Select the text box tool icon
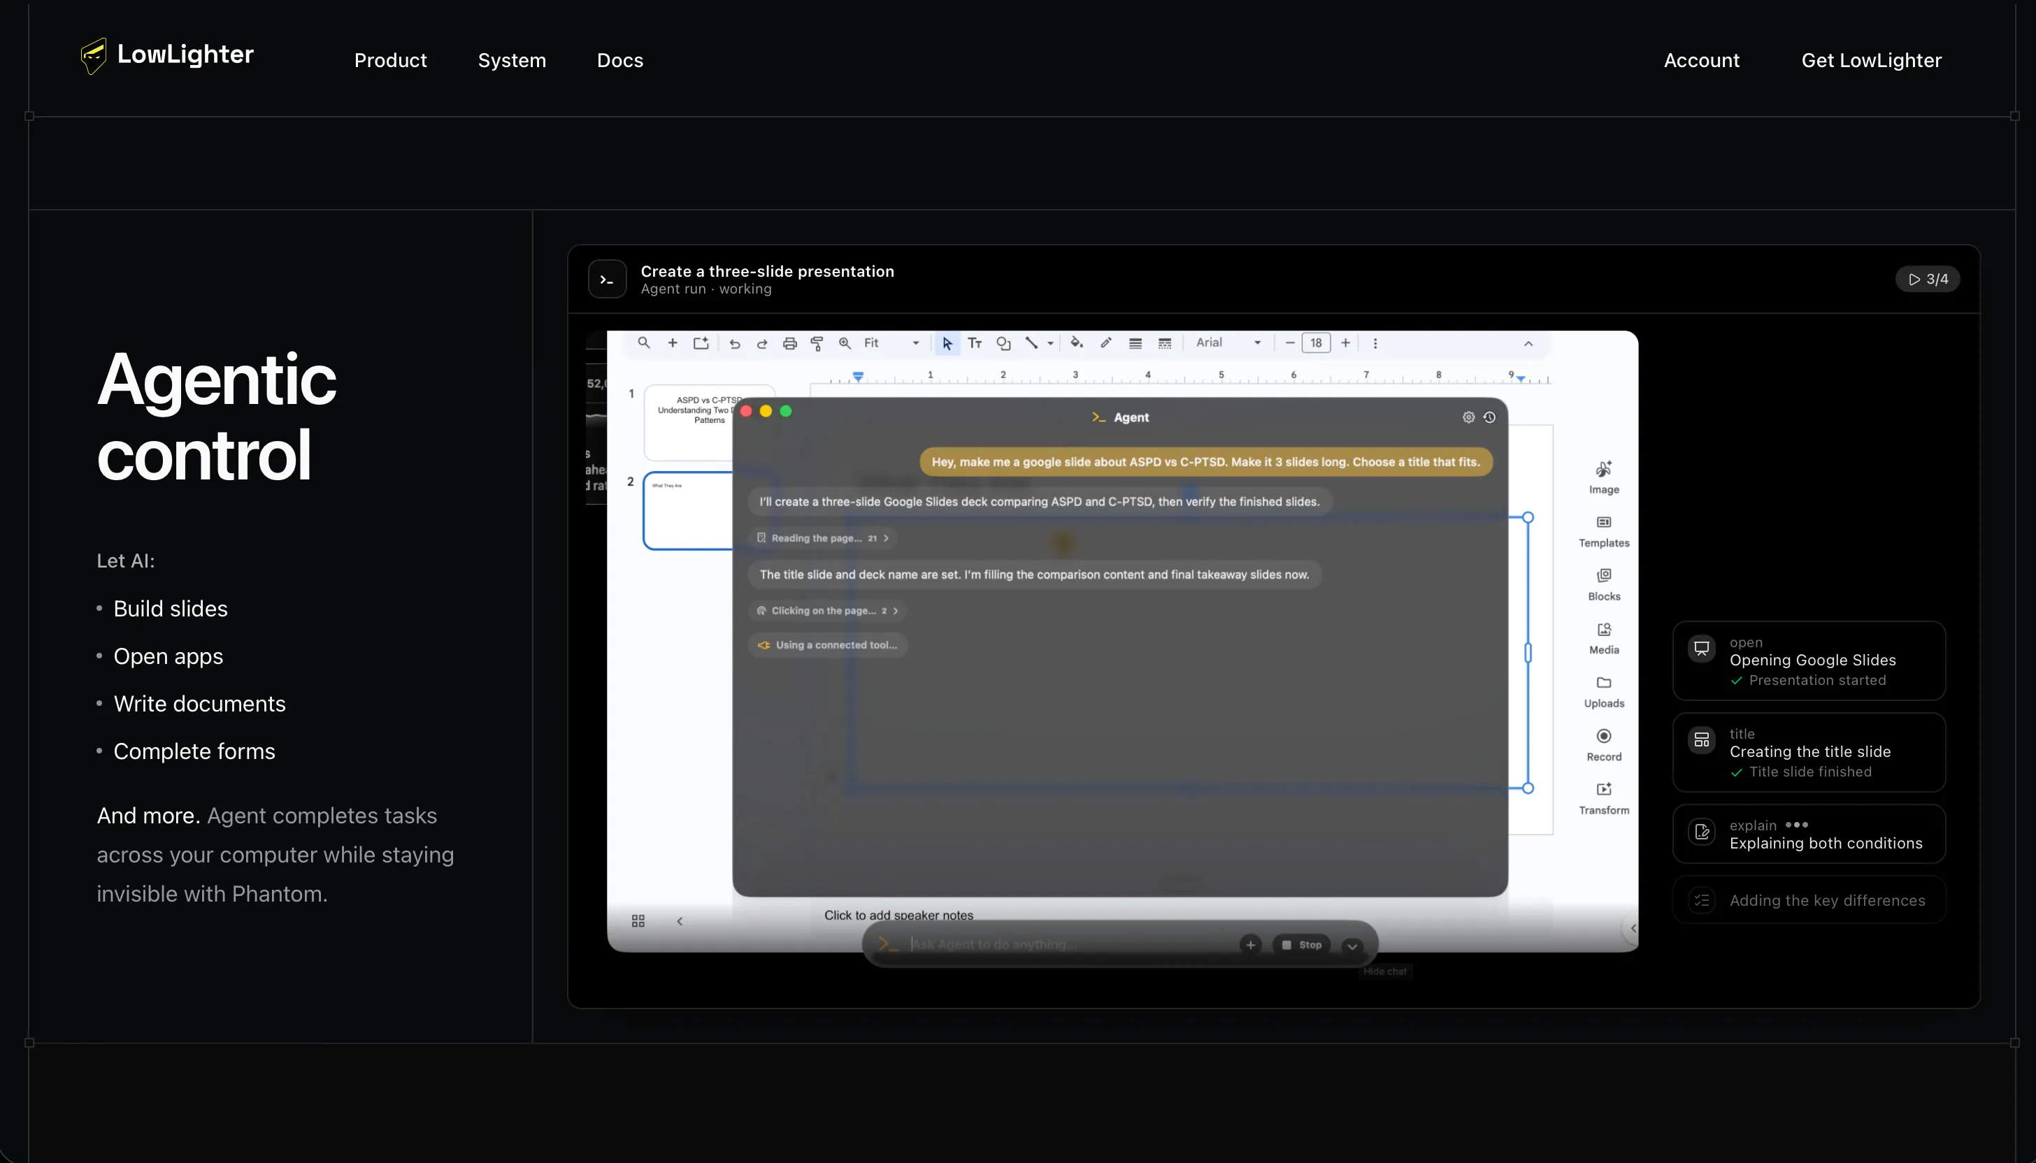 point(975,342)
